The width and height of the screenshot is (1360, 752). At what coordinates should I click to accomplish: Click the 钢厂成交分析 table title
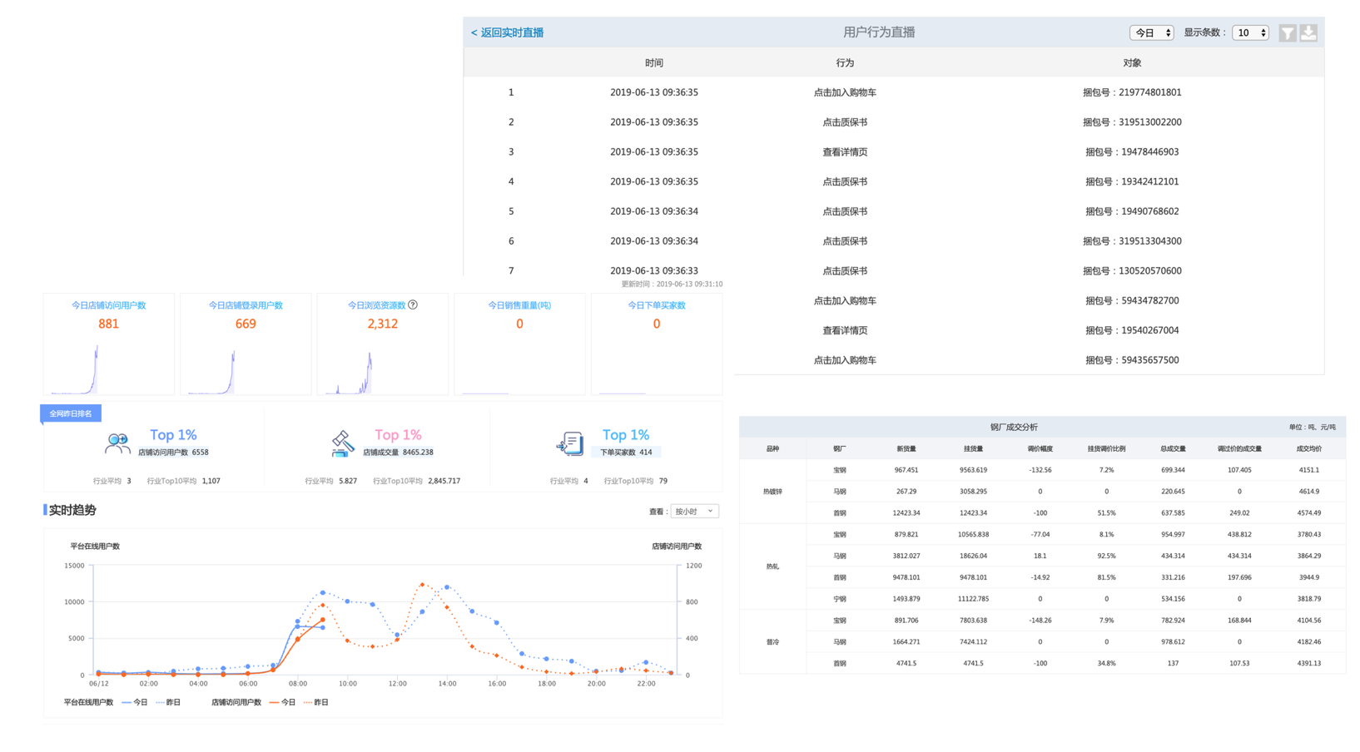tap(1014, 427)
